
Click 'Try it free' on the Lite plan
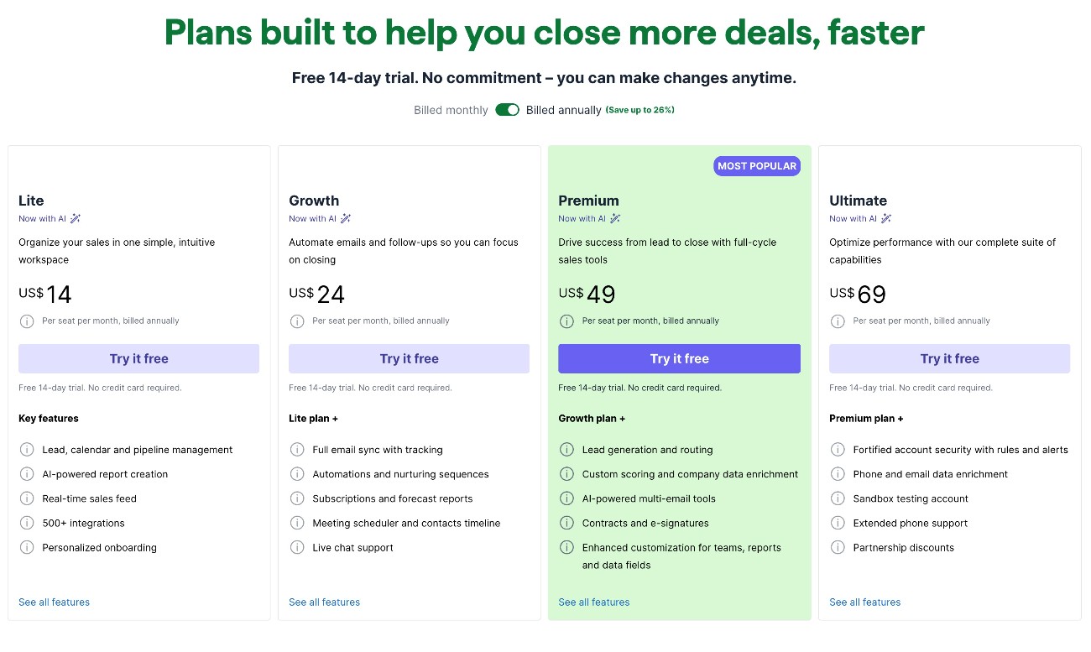pos(138,358)
